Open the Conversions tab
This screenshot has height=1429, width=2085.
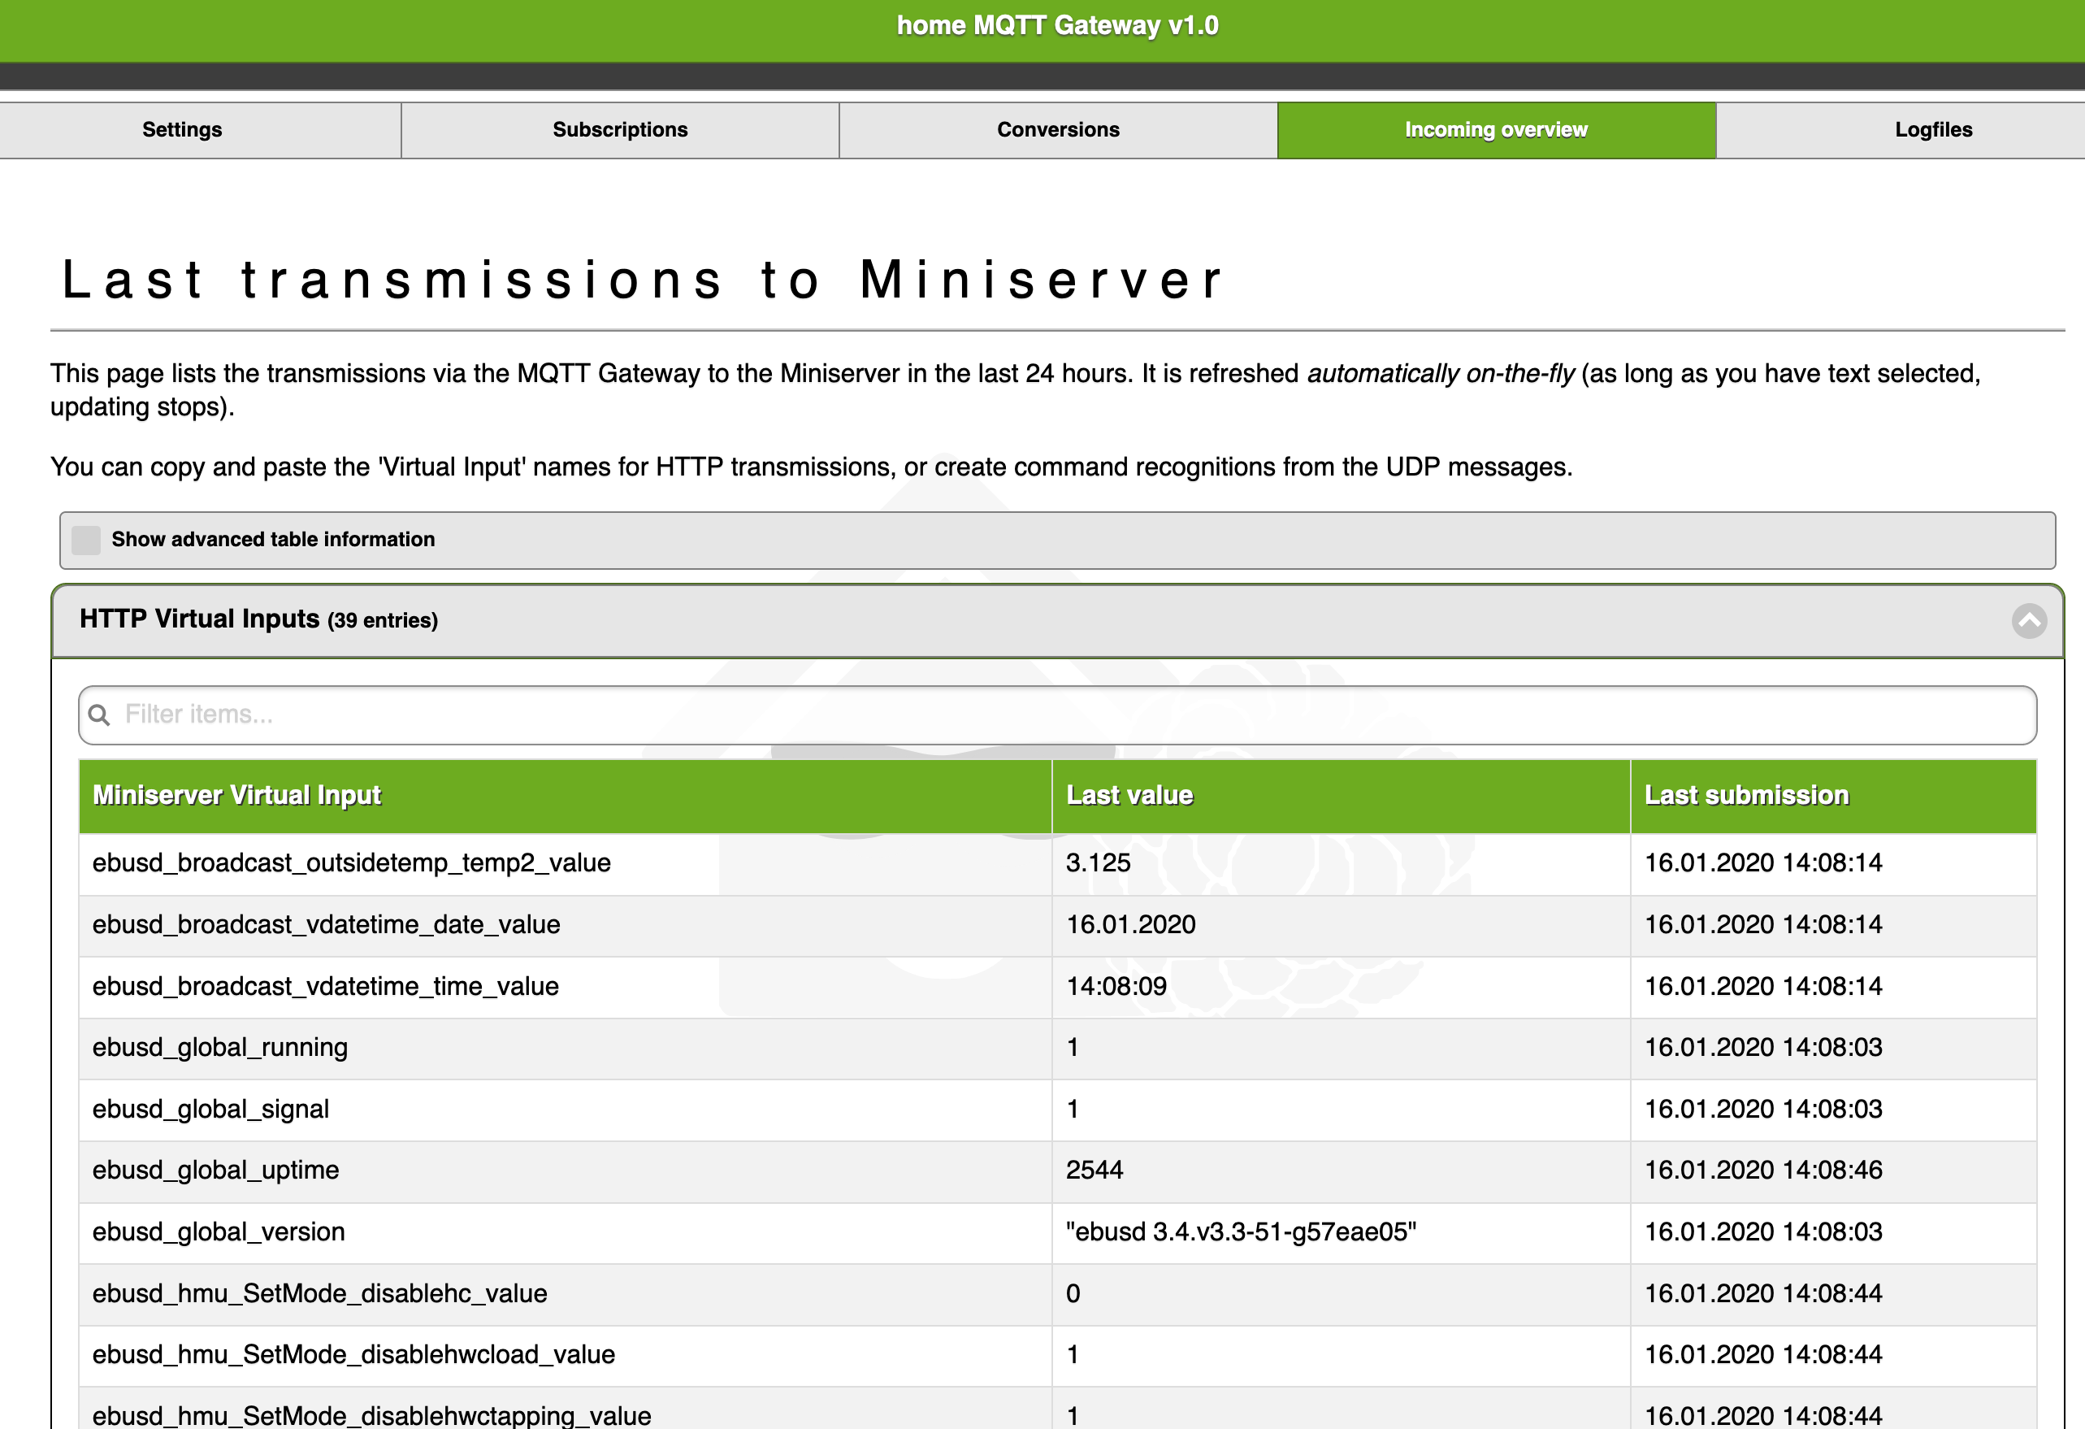tap(1058, 130)
